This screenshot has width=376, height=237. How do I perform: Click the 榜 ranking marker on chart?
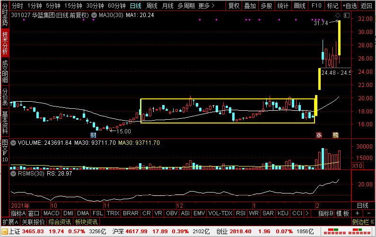point(335,135)
